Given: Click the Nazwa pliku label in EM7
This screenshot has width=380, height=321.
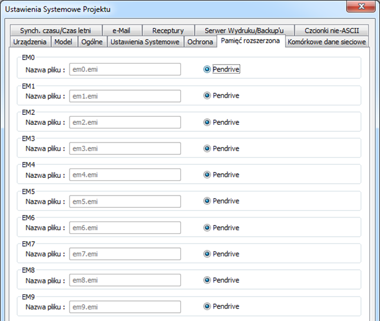Looking at the screenshot, I should (x=45, y=254).
